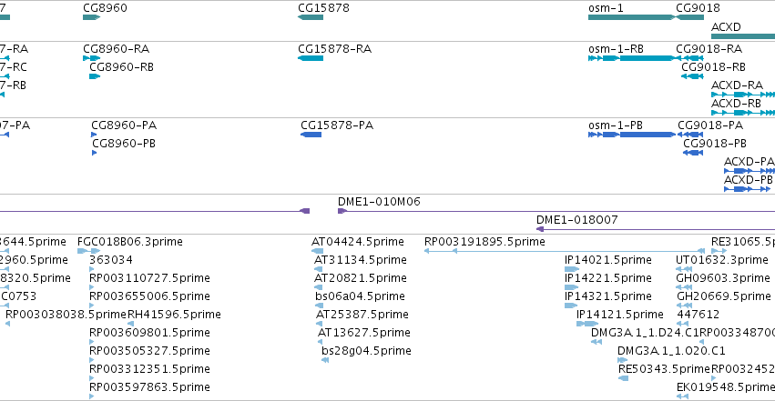Click the ACXD gene bar
The image size is (775, 401).
[743, 36]
